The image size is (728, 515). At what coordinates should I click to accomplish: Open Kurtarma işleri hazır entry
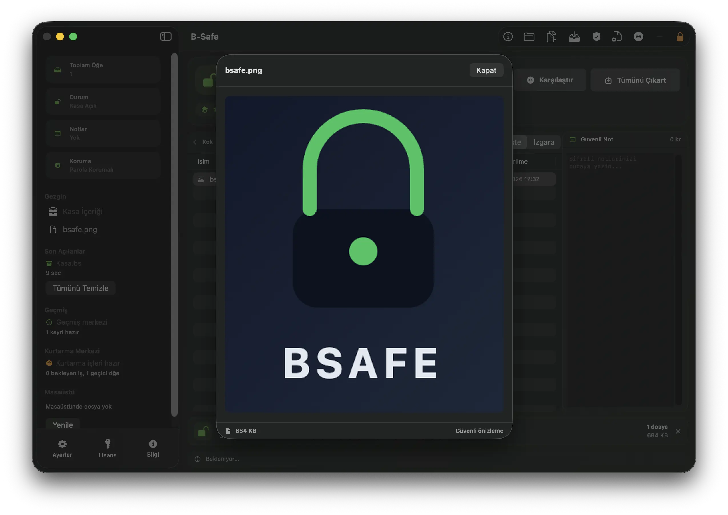[x=83, y=363]
